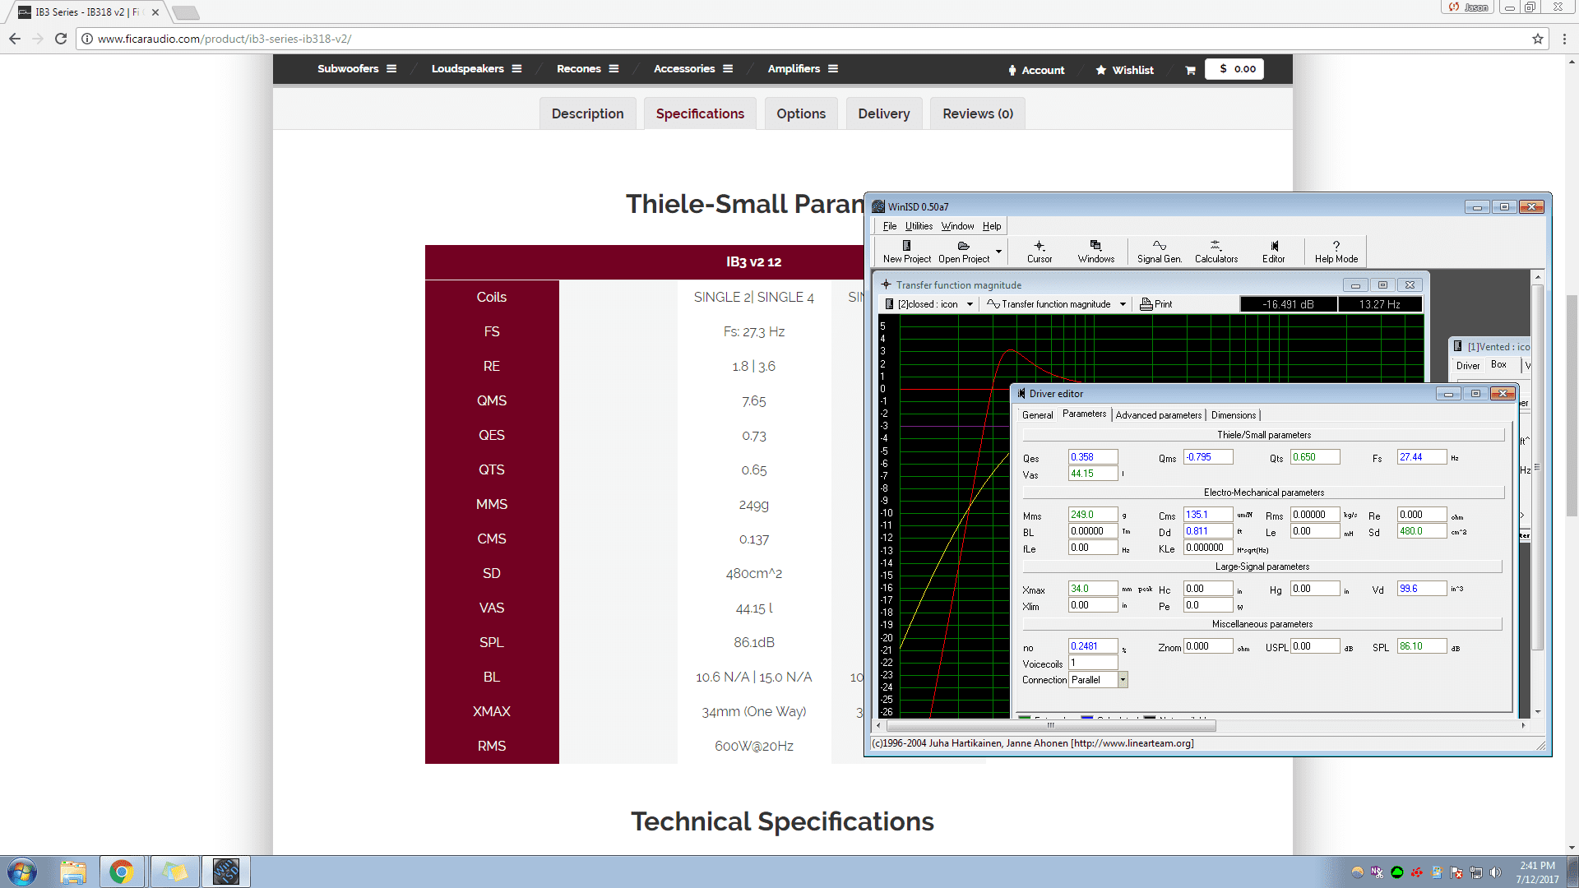Select the Cursor tool in WinISD
1579x888 pixels.
pos(1040,251)
